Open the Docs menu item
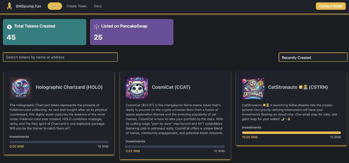Screen dimensions: 349x163 coord(98,6)
